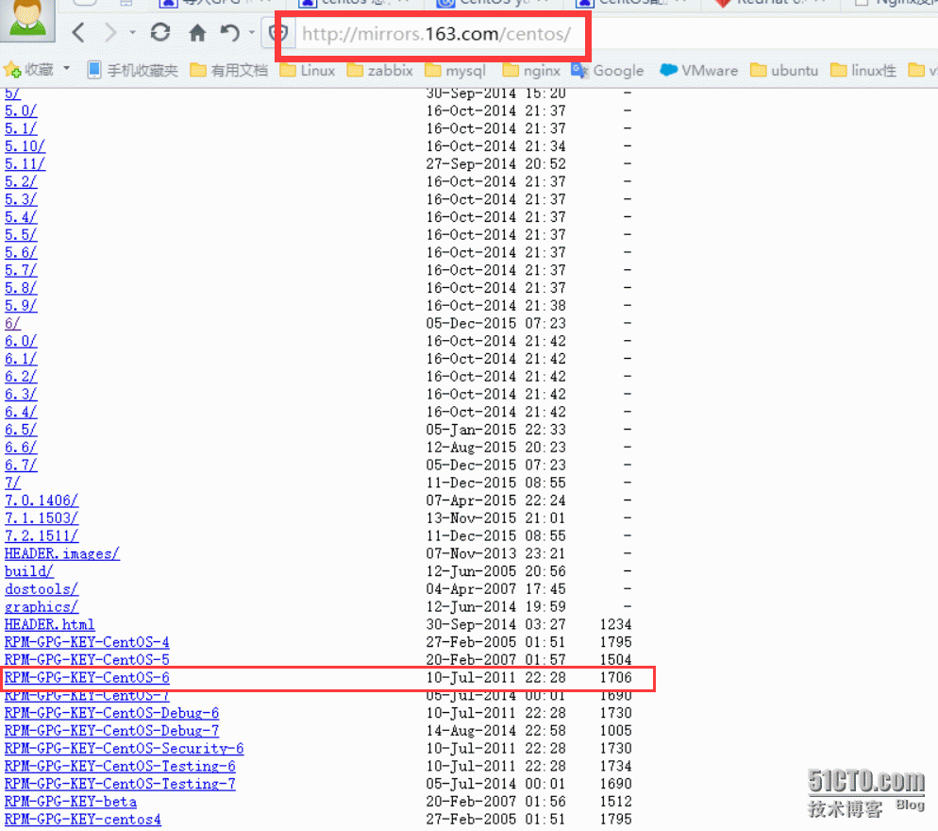This screenshot has height=831, width=938.
Task: Open the 7.0.1406/ directory link
Action: (x=42, y=500)
